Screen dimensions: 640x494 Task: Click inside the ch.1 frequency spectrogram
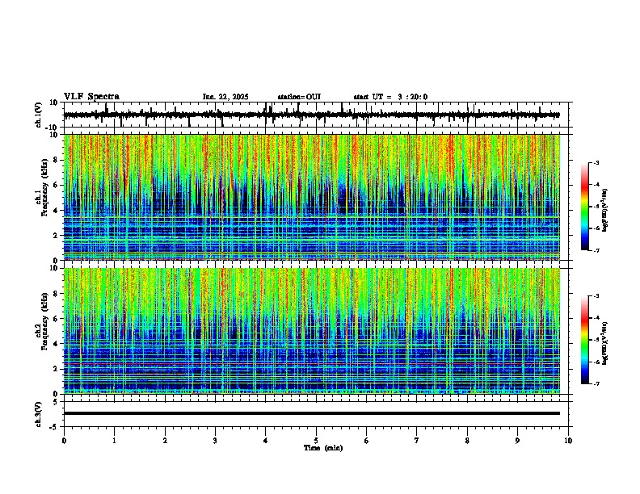click(312, 197)
